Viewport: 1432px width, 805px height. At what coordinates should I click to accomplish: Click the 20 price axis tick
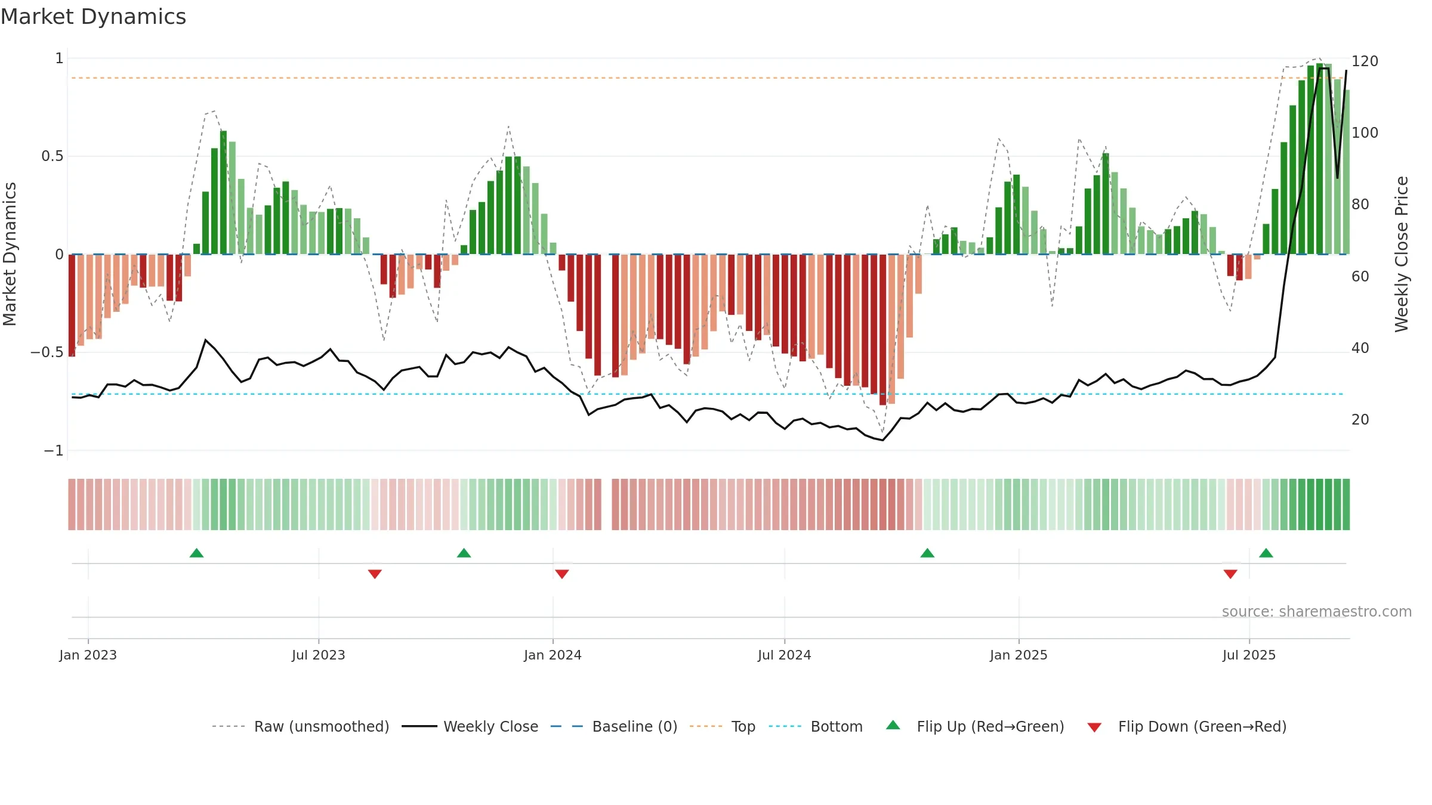pos(1360,420)
